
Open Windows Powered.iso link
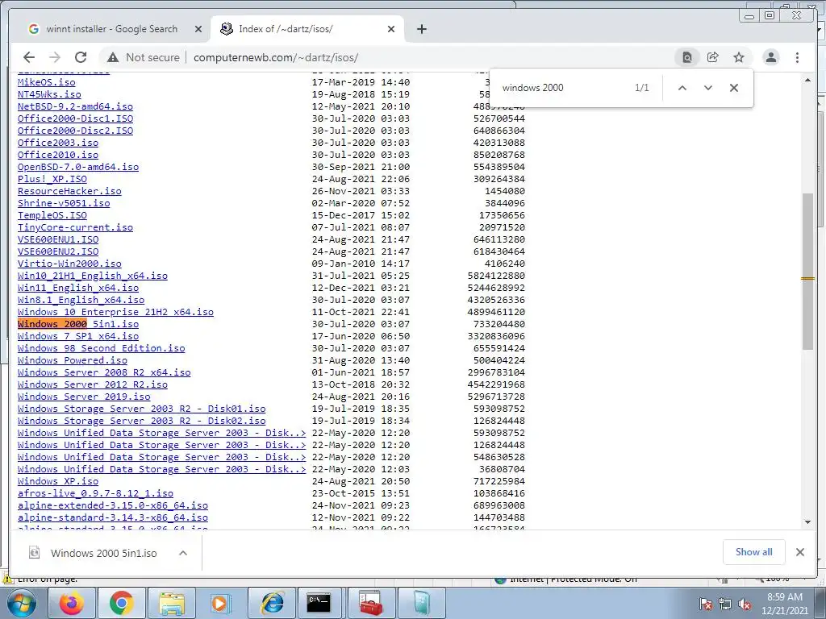[x=72, y=360]
